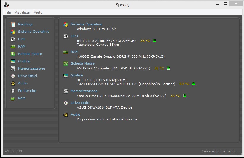Viewport: 244px width, 158px height.
Task: Click the Windows flag icon in summary panel
Action: (66, 25)
